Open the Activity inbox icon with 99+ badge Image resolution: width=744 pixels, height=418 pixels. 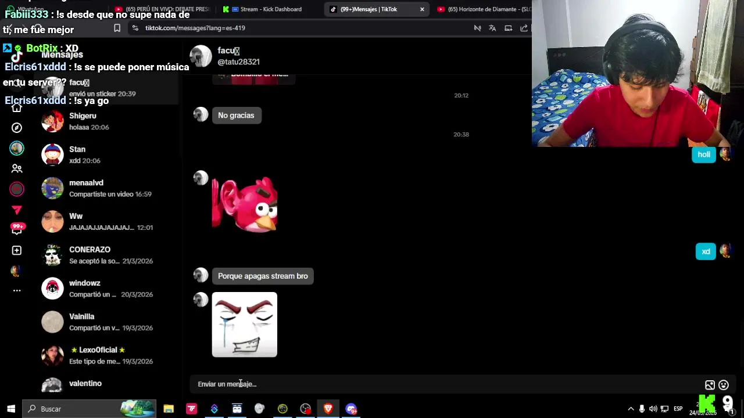tap(17, 229)
